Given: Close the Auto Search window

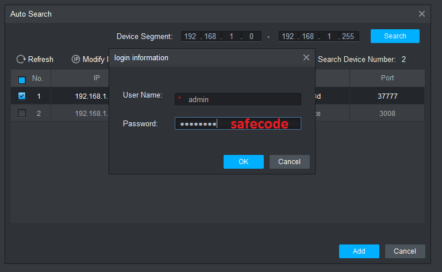Looking at the screenshot, I should (x=422, y=14).
